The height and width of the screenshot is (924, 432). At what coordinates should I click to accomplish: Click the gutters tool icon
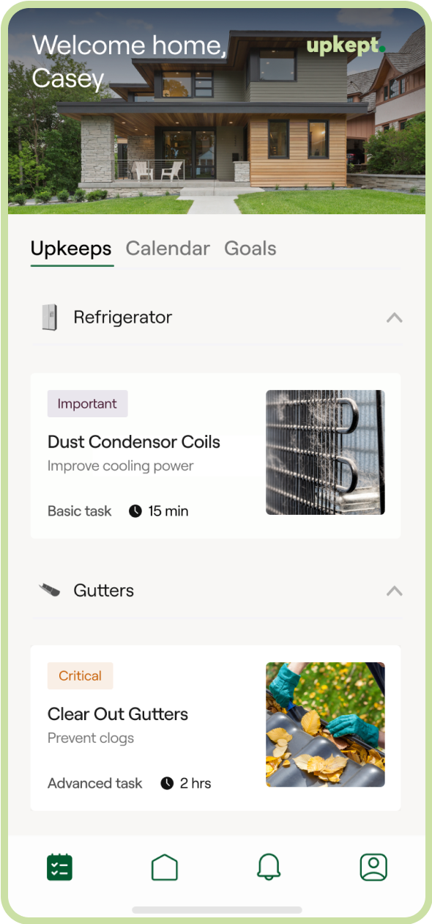point(49,590)
